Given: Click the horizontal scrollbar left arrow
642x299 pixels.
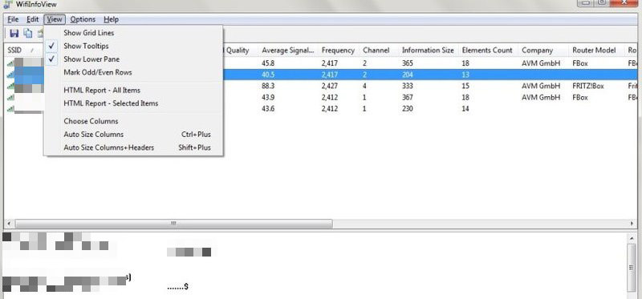Looking at the screenshot, I should click(x=8, y=224).
